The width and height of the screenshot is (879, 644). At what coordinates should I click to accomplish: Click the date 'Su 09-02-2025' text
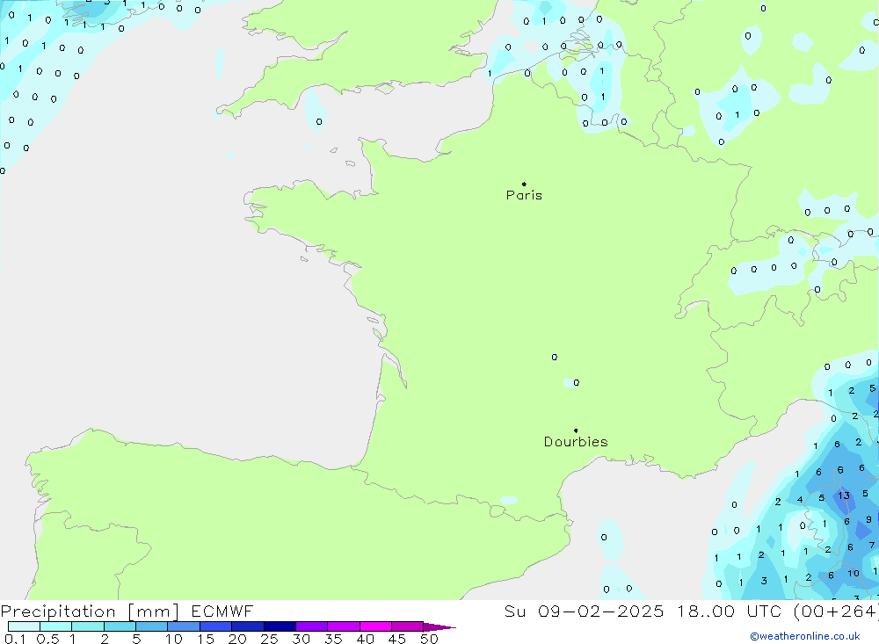(x=584, y=611)
